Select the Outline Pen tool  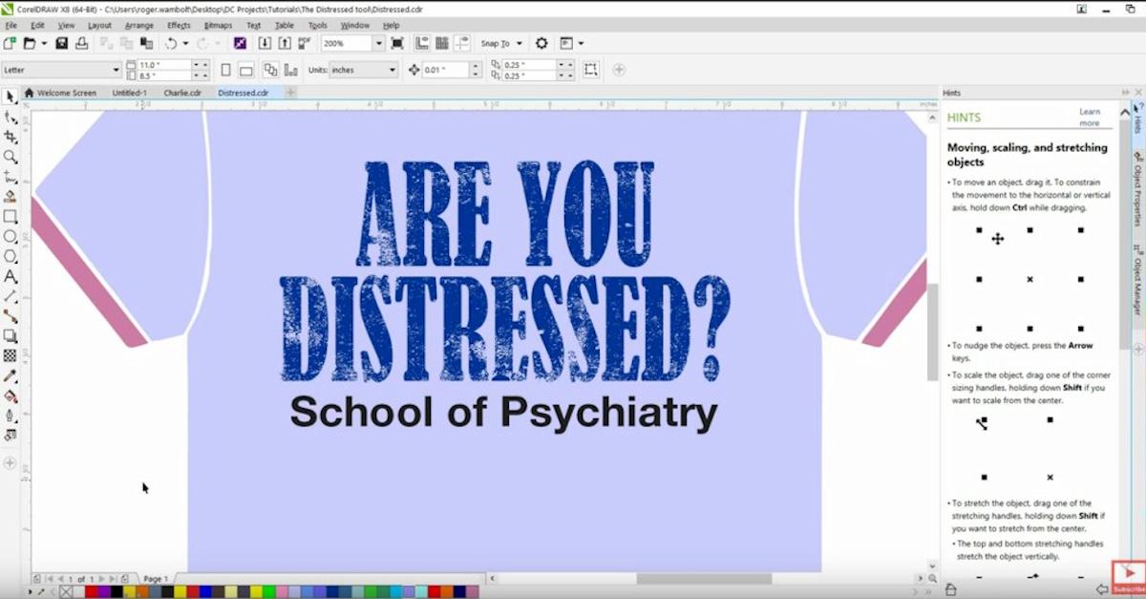click(x=10, y=416)
